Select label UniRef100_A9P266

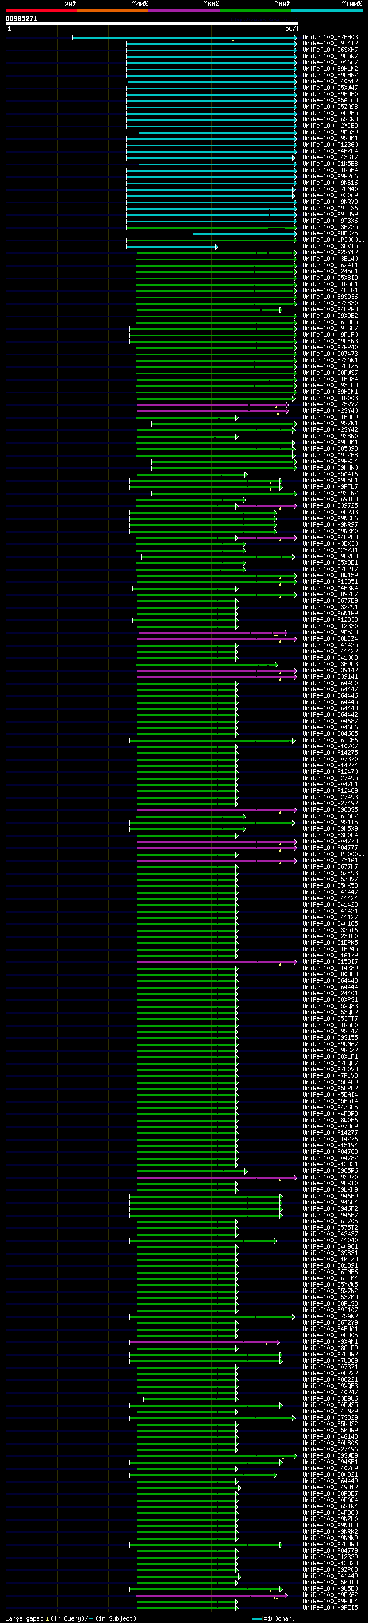point(330,176)
